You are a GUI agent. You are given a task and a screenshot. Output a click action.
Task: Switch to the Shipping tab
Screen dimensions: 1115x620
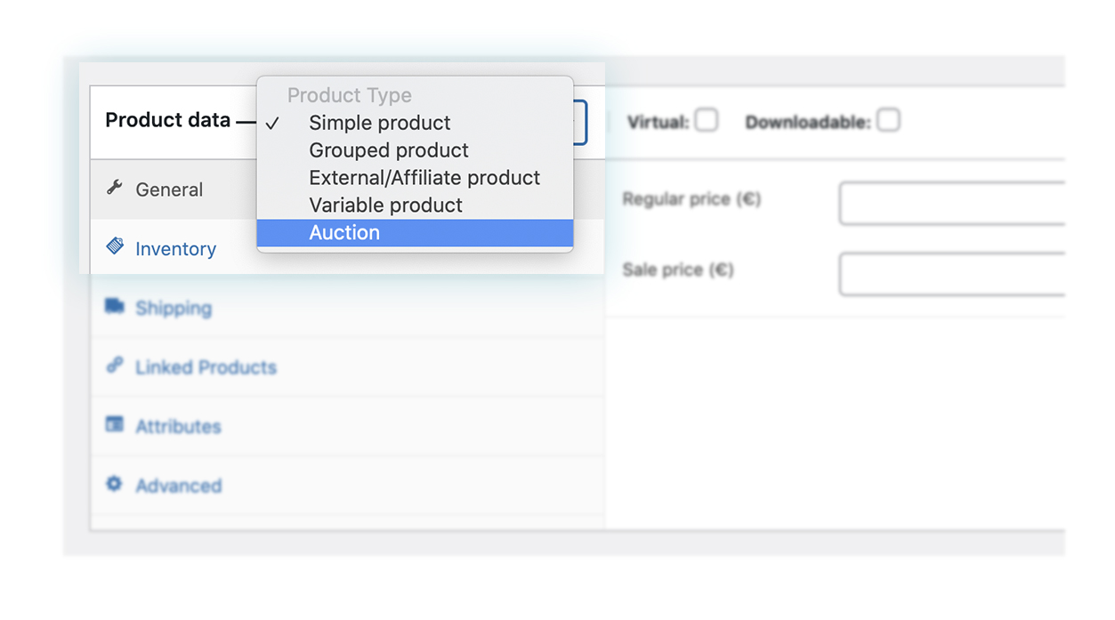(174, 307)
